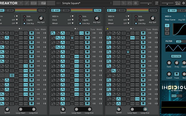Viewport: 186px width, 116px height.
Task: Click the noise icon in the middle panel's top row
Action: (68, 33)
